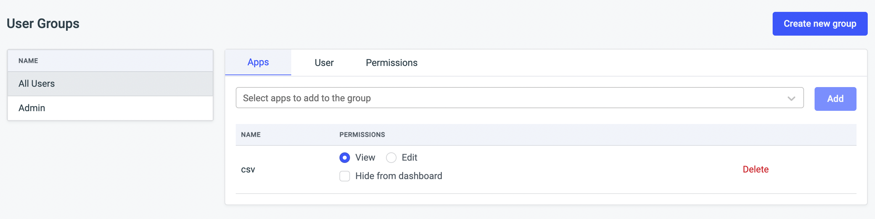Delete the csv app from group
Viewport: 875px width, 219px height.
[x=755, y=170]
